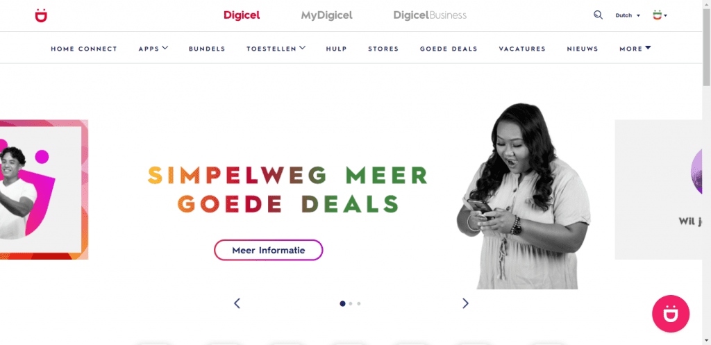Open the Dutch language dropdown

click(x=628, y=15)
